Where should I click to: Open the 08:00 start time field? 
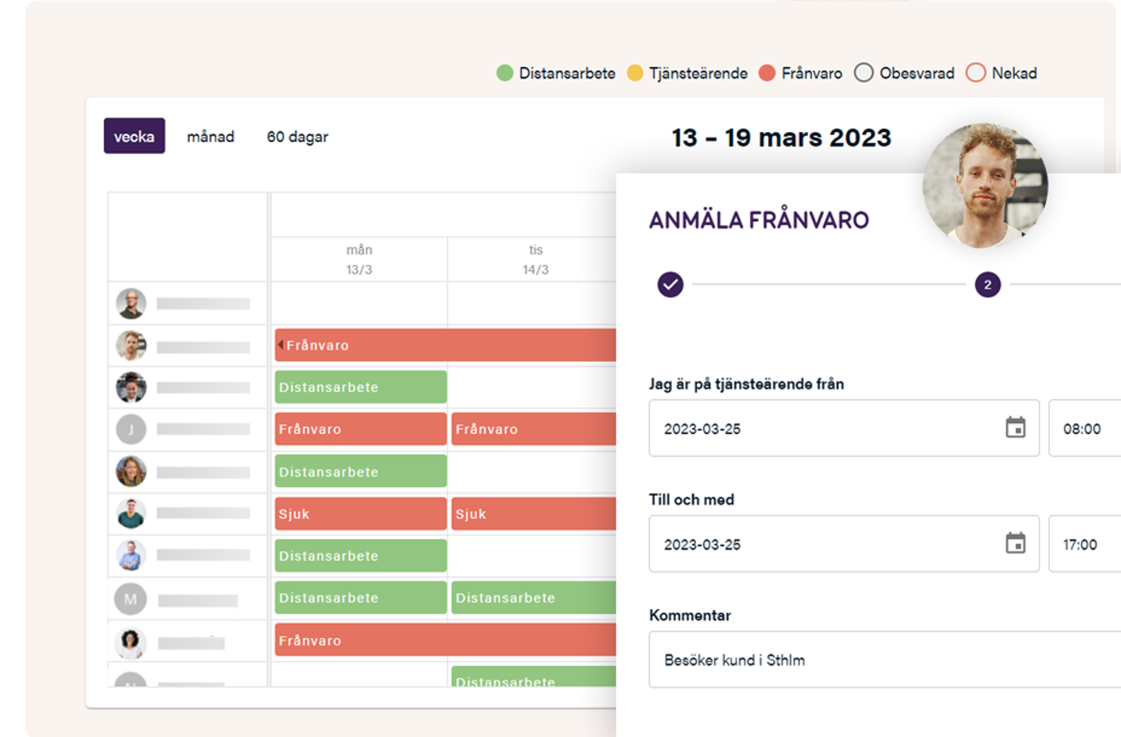pyautogui.click(x=1084, y=429)
